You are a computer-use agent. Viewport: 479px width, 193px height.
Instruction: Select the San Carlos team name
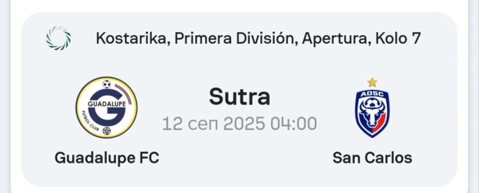(372, 158)
